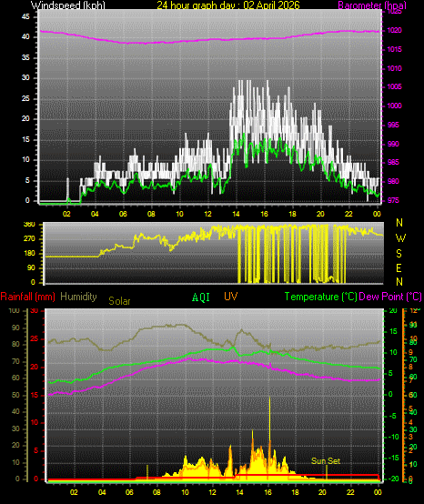This screenshot has height=504, width=424.
Task: Select the "24 hour graph day : 02 April 2026" heading
Action: coord(228,5)
